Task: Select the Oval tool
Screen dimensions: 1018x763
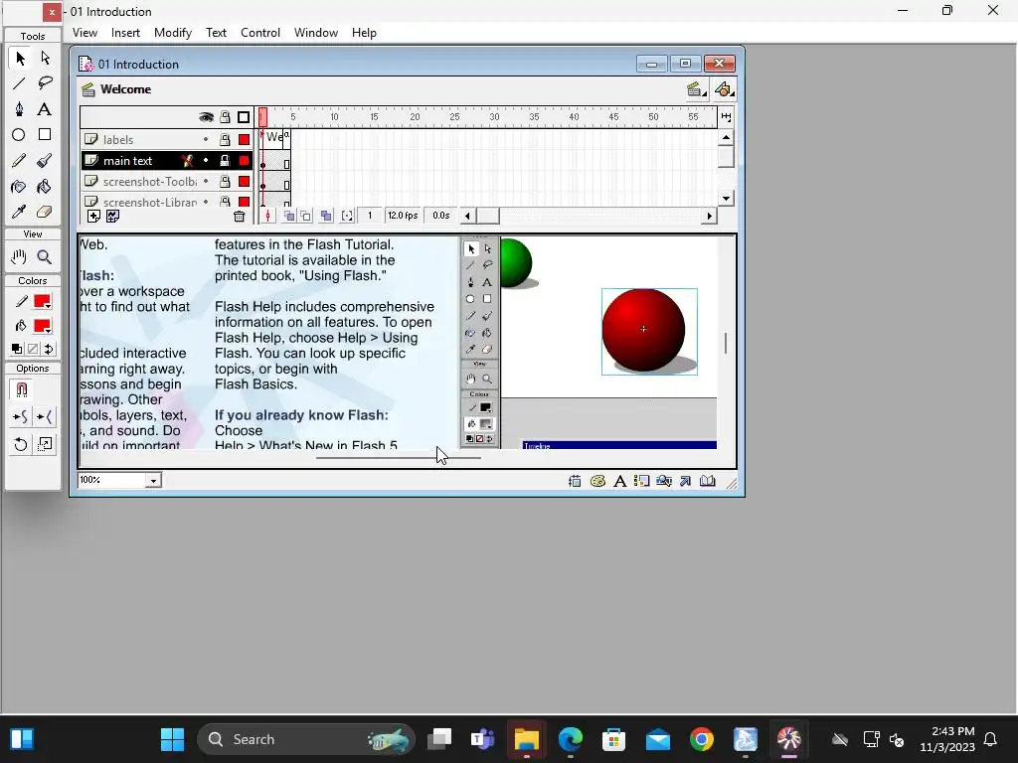Action: pyautogui.click(x=19, y=134)
